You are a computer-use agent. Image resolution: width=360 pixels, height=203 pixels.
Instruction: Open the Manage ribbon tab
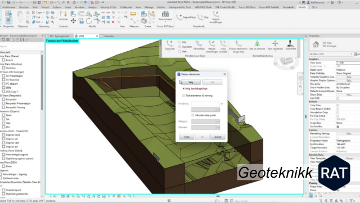point(148,7)
